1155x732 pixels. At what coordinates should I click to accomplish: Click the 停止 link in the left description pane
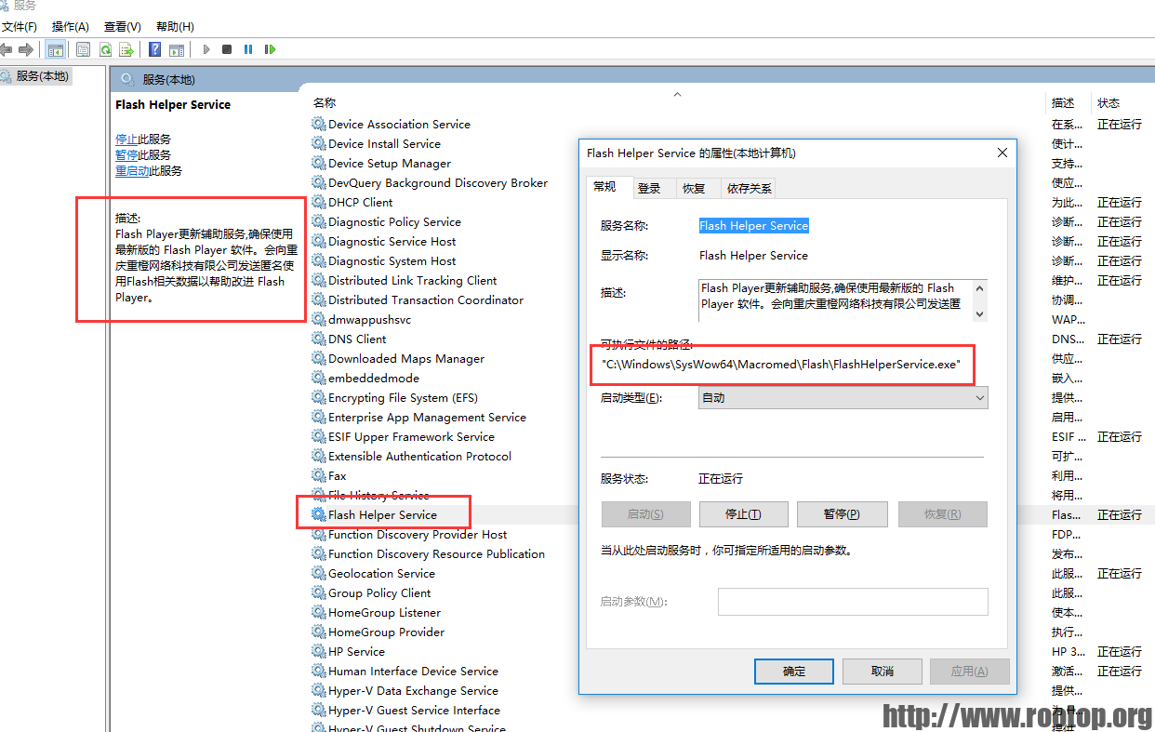[x=126, y=140]
